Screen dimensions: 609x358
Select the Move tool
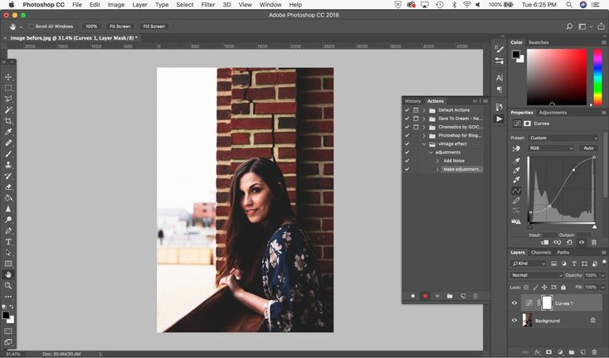(8, 77)
